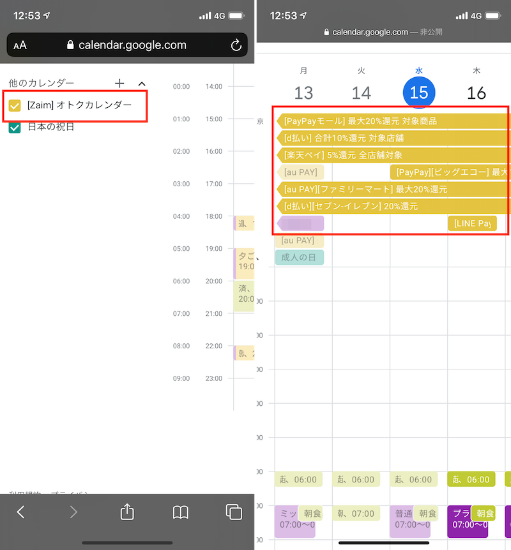Open the [LINE Pay] event on Thursday
This screenshot has height=550, width=511.
click(472, 223)
